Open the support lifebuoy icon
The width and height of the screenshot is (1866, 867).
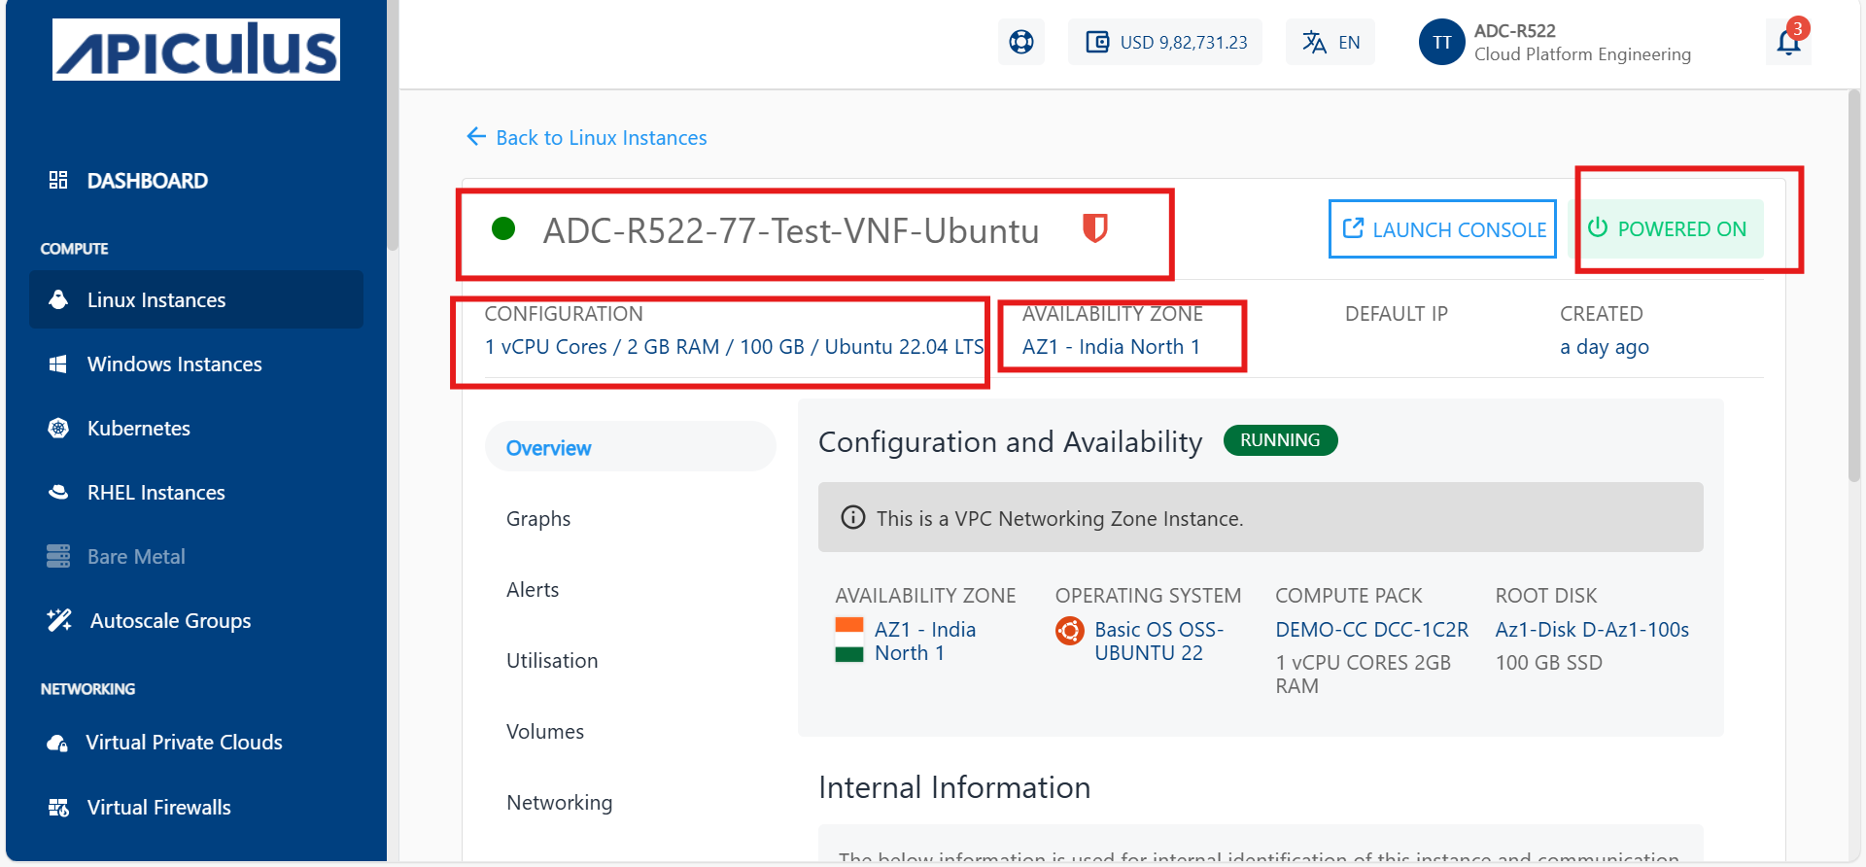tap(1021, 42)
